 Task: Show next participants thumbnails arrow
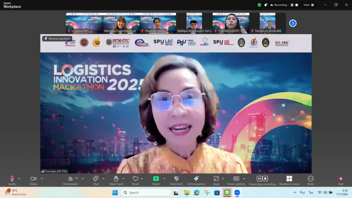click(x=293, y=23)
